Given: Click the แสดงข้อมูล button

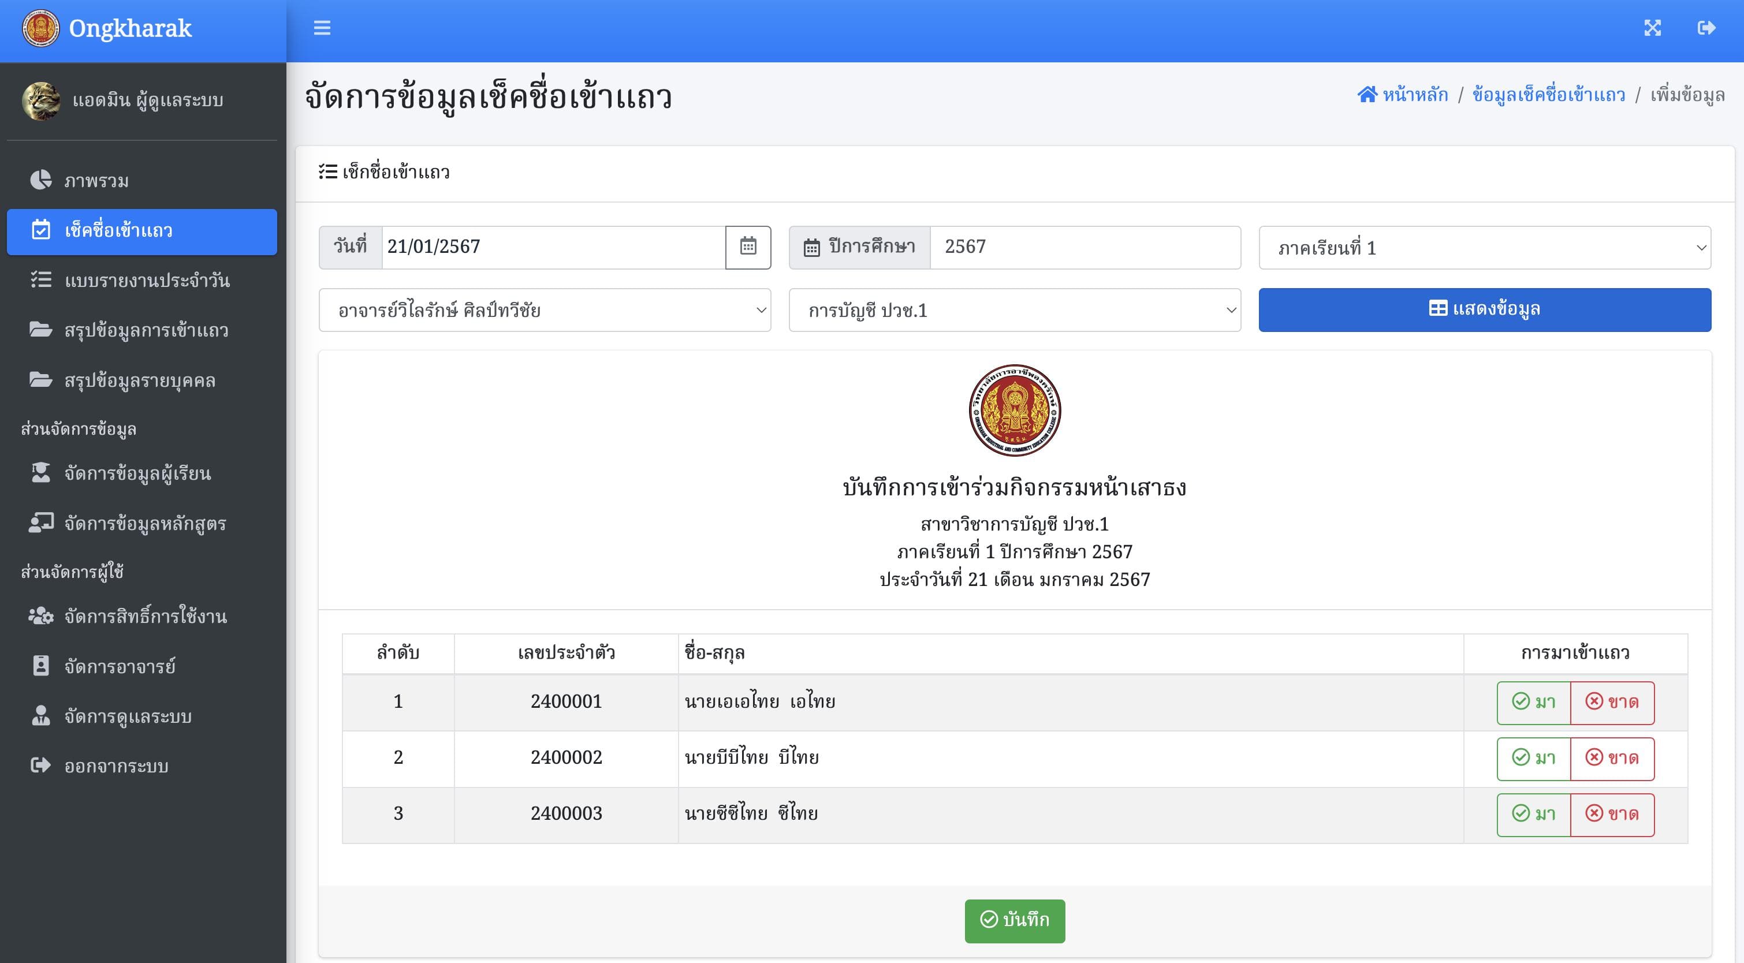Looking at the screenshot, I should click(x=1485, y=310).
